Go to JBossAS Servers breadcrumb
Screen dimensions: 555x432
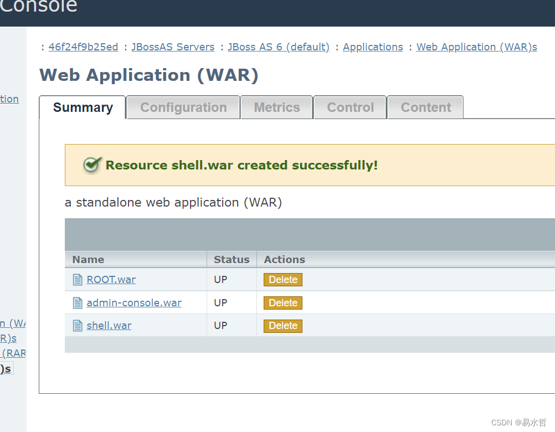pos(173,47)
